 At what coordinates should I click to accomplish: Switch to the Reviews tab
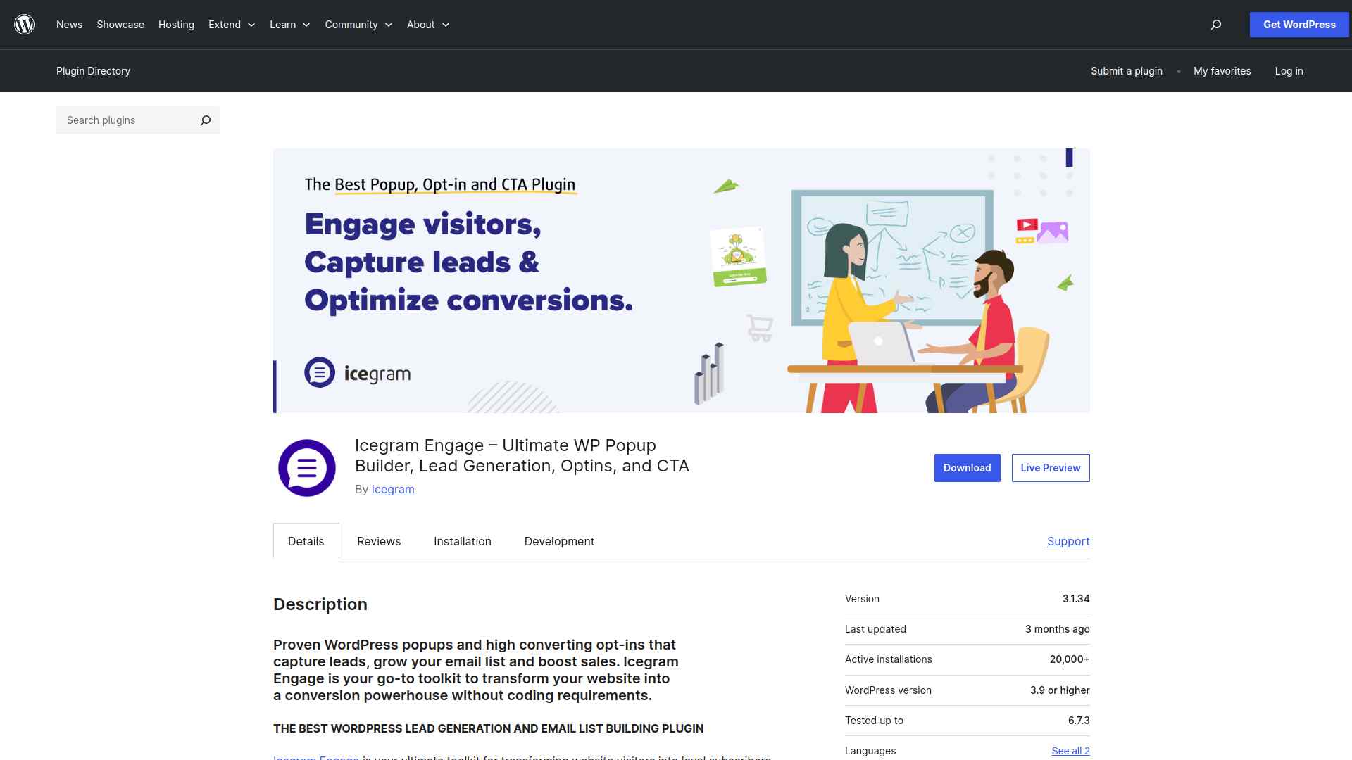click(x=378, y=541)
